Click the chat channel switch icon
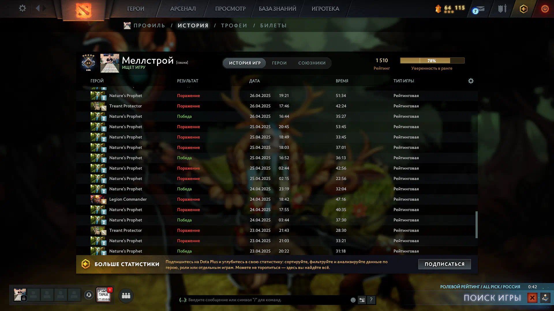This screenshot has height=311, width=554. (x=362, y=300)
